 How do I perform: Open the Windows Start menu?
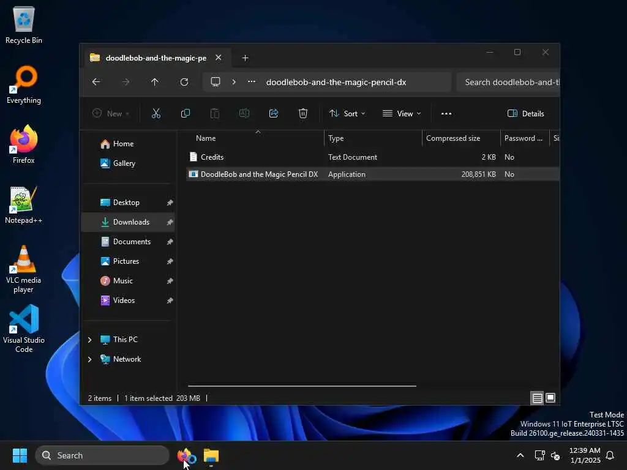(x=20, y=455)
